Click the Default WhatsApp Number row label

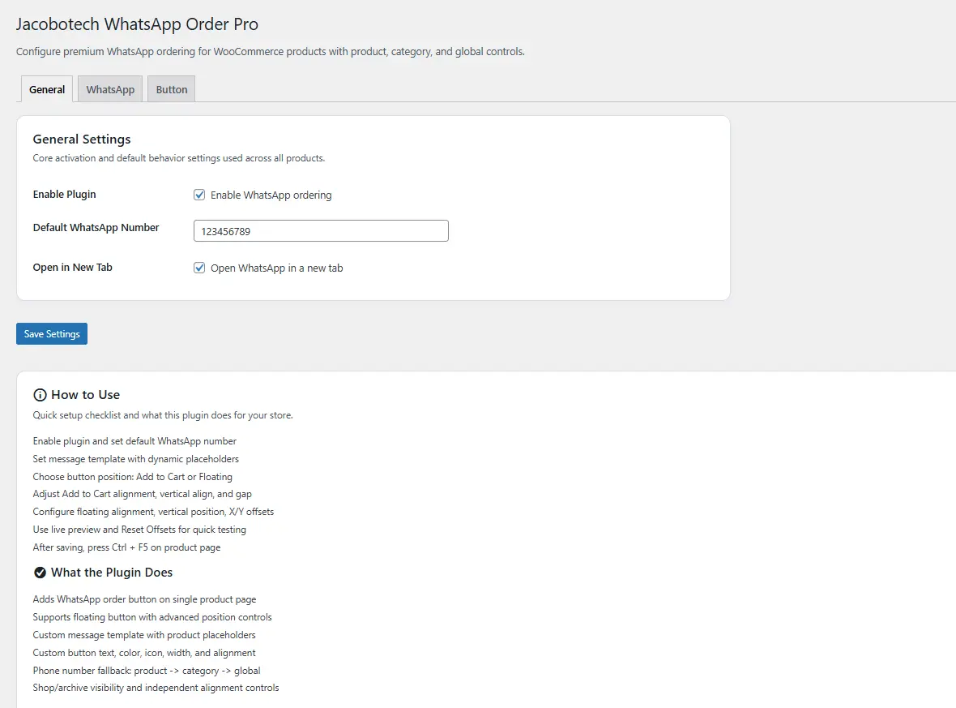tap(96, 228)
